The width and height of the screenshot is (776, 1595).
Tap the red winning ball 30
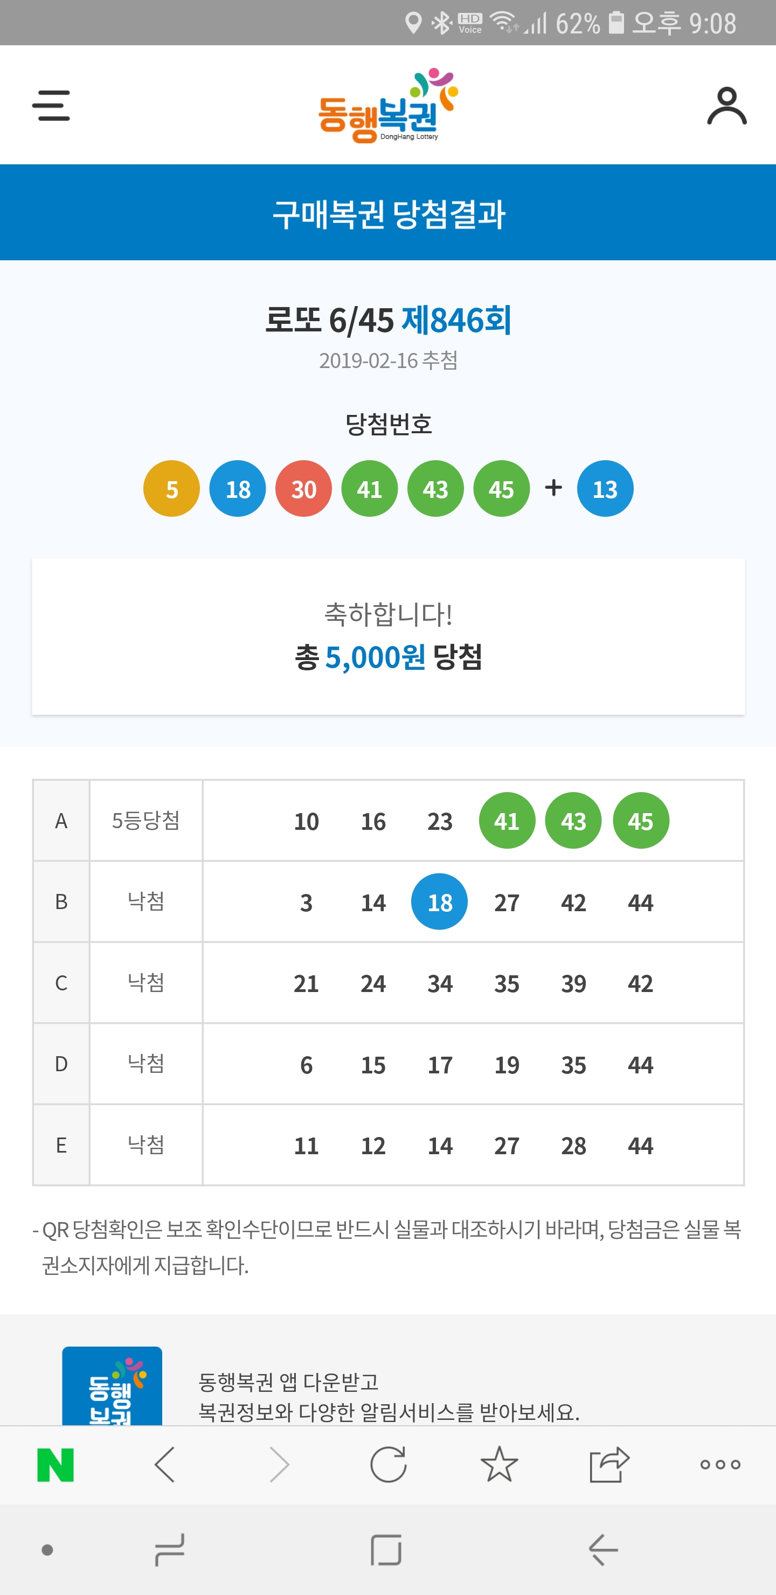(303, 489)
